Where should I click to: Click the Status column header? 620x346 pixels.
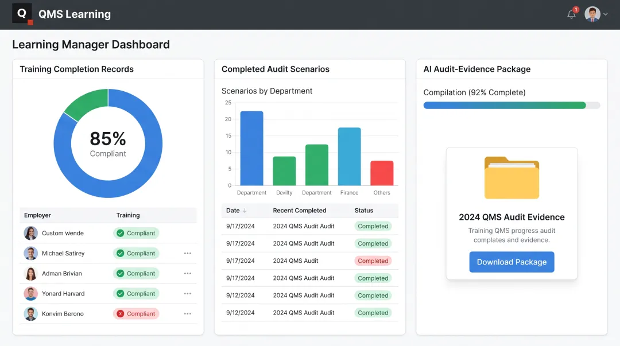coord(364,211)
